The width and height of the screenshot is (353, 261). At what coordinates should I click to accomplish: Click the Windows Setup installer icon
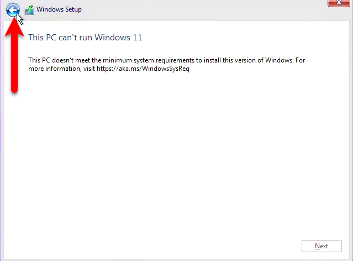coord(29,10)
